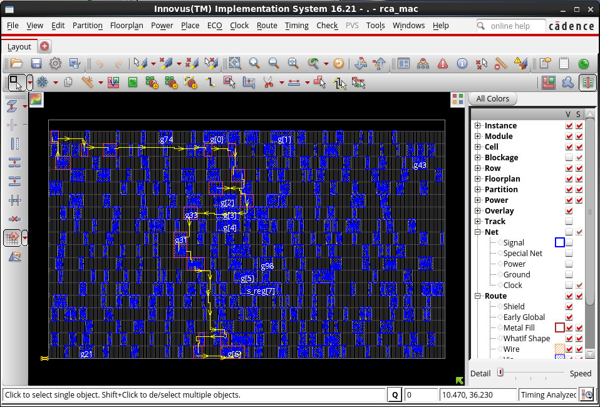Toggle Module selectability checkbox

(579, 136)
